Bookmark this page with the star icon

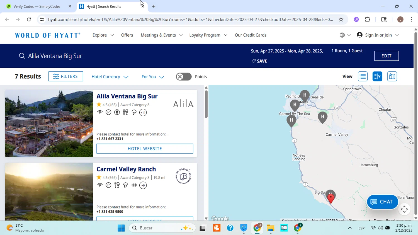point(341,20)
